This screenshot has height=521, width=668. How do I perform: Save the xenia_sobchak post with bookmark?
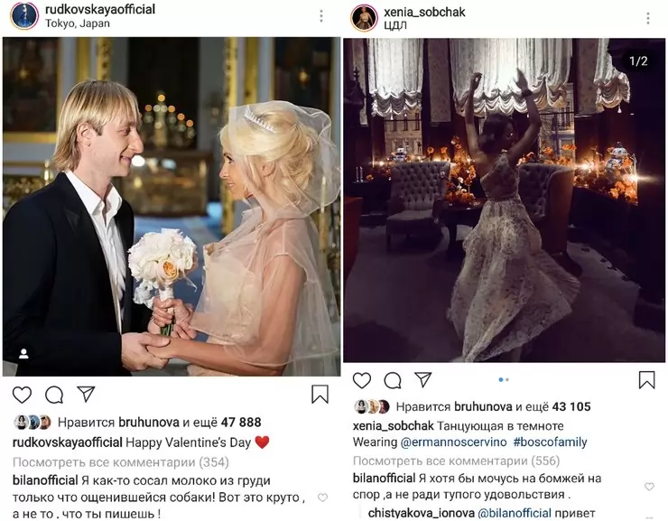pyautogui.click(x=646, y=380)
